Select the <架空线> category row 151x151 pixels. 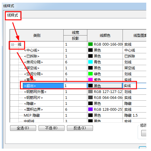[32, 68]
